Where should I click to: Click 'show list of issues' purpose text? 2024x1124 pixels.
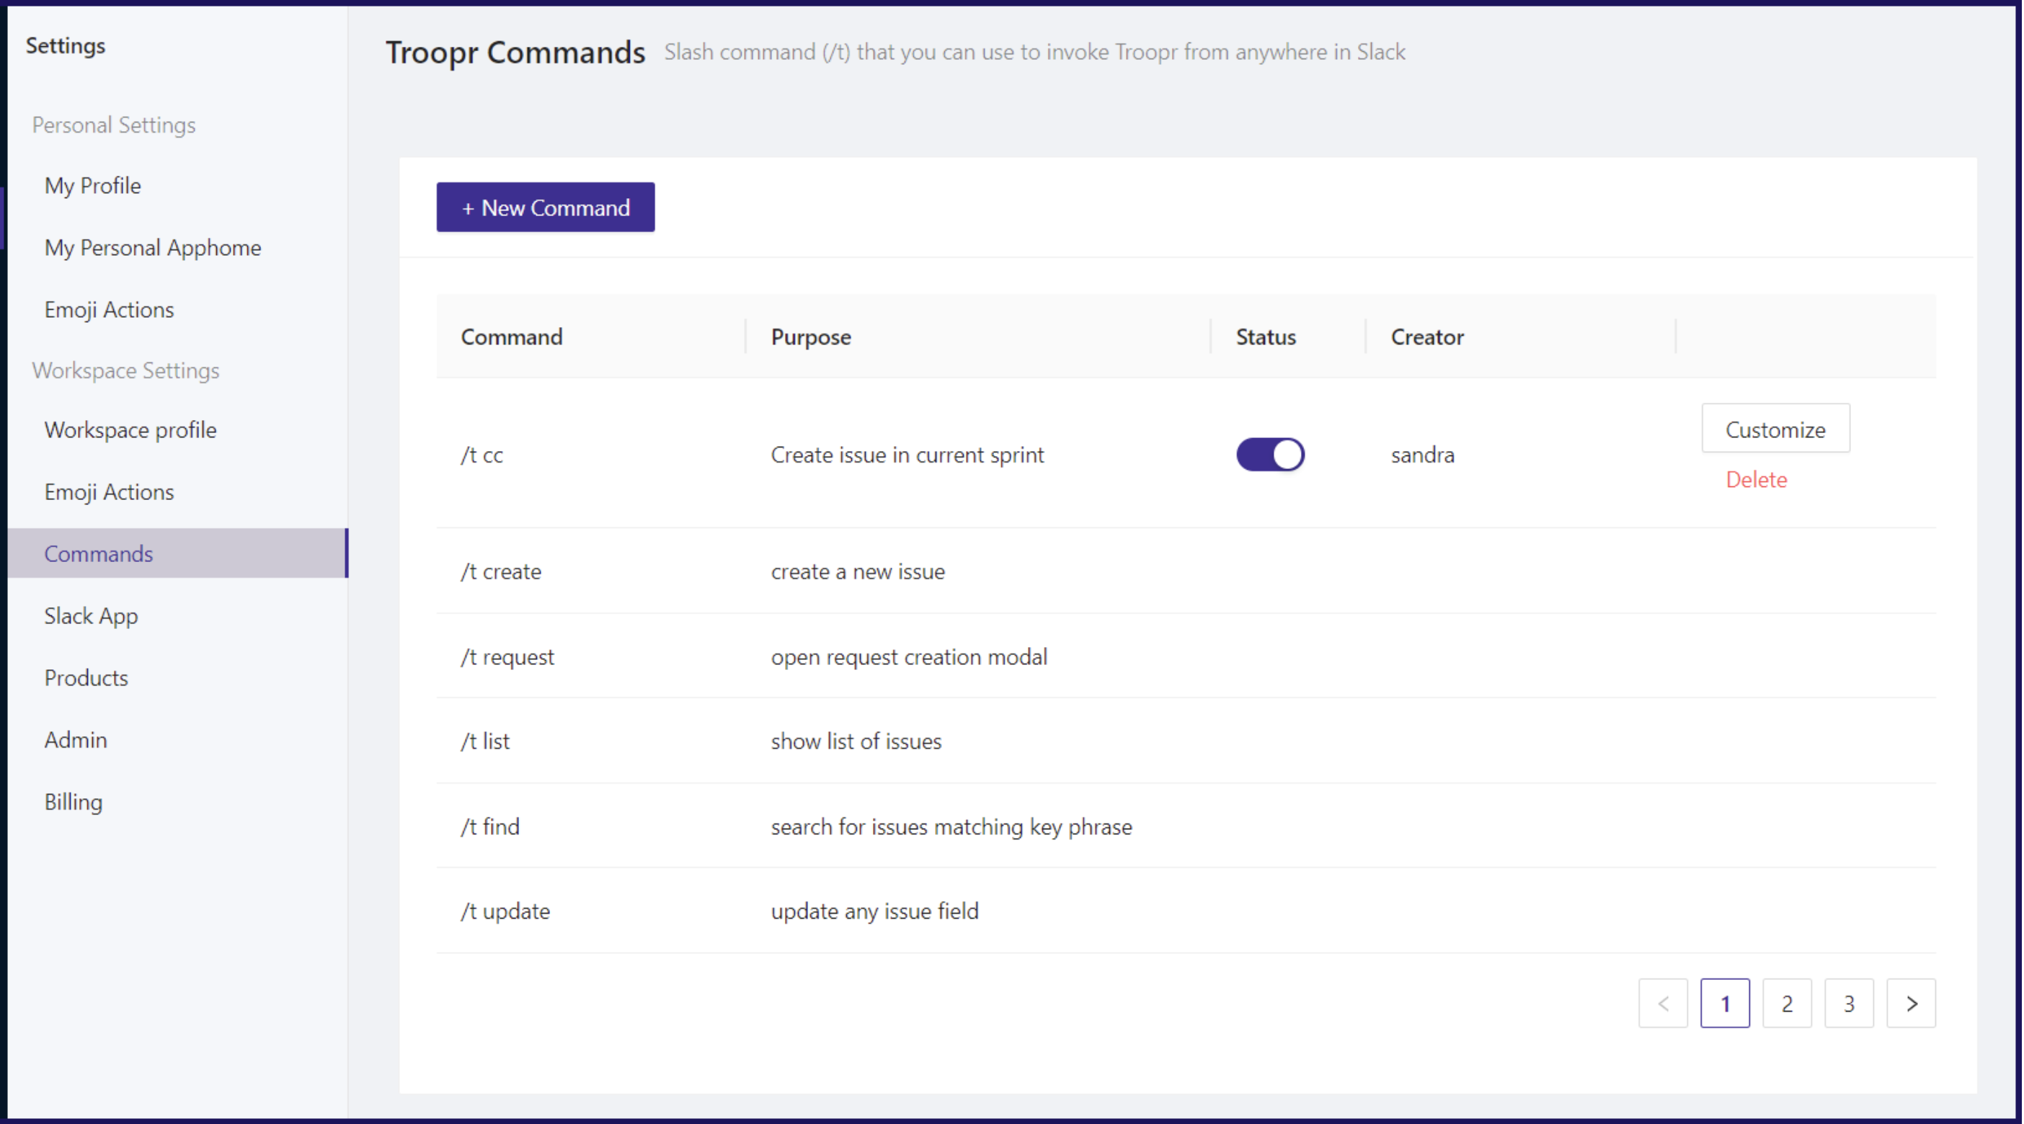856,741
